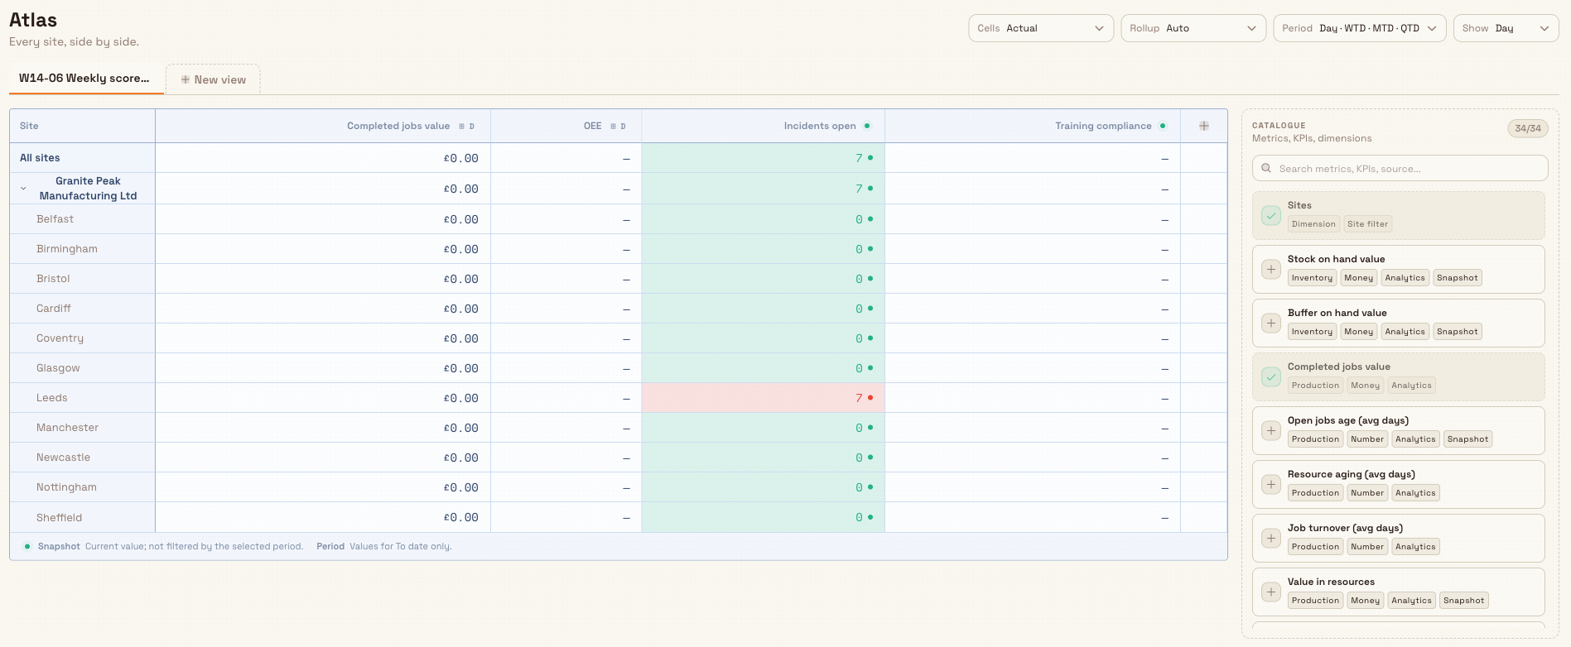Click grid icon beside Completed jobs value
1571x647 pixels.
tap(461, 127)
